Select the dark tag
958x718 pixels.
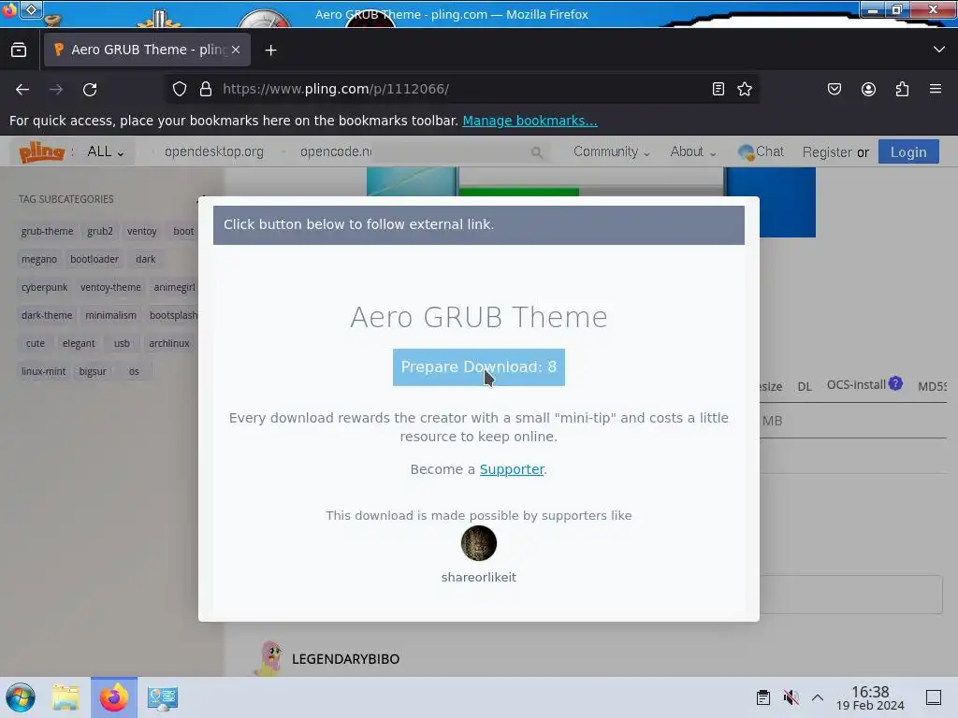click(145, 260)
